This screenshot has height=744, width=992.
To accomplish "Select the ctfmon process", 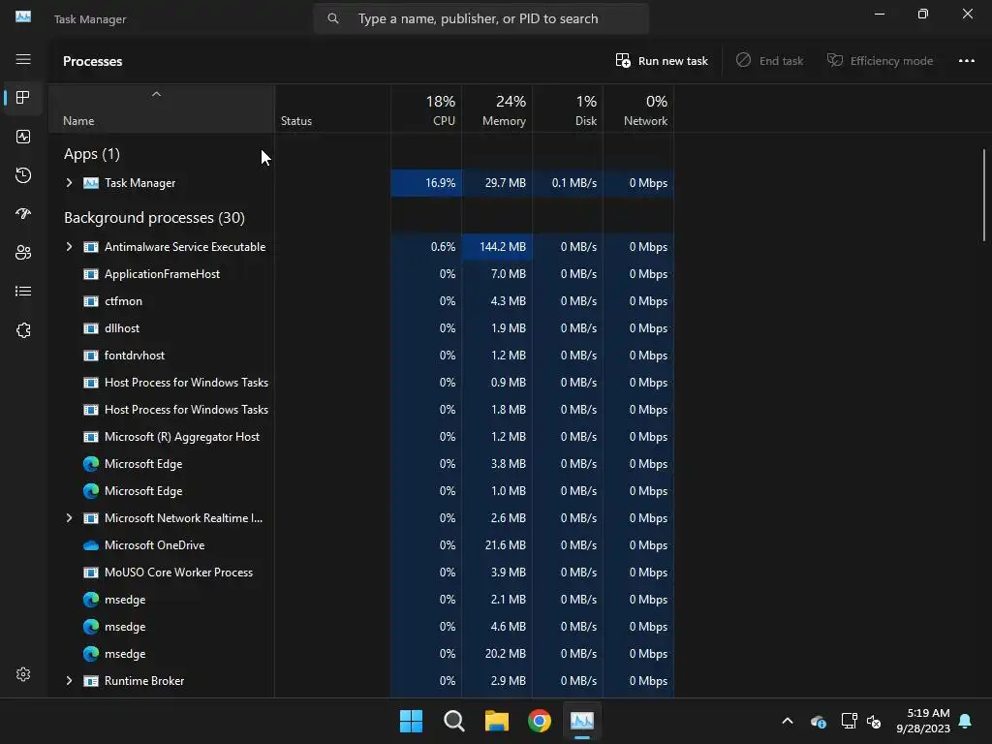I will tap(362, 301).
